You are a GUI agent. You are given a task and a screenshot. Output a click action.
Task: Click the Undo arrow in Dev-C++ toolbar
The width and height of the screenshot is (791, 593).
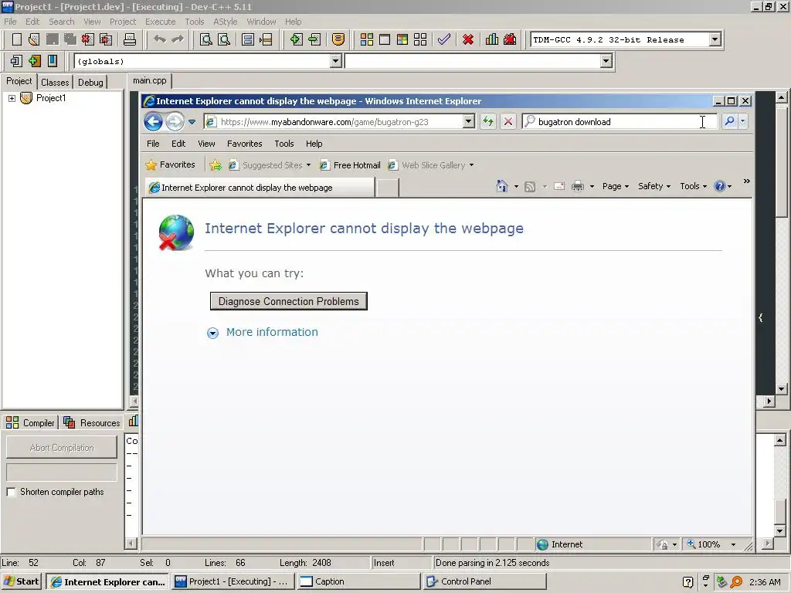(159, 39)
